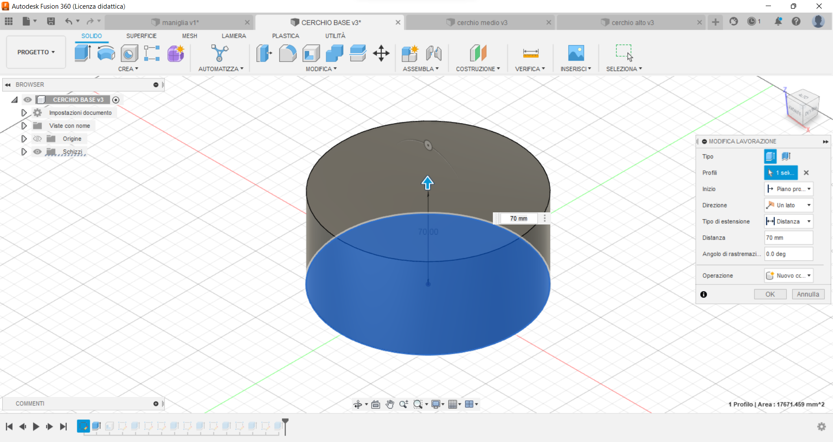
Task: Open the ASSEMBLA menu label
Action: click(x=421, y=69)
